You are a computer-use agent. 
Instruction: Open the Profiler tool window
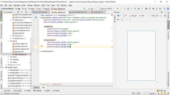pyautogui.click(x=56, y=91)
